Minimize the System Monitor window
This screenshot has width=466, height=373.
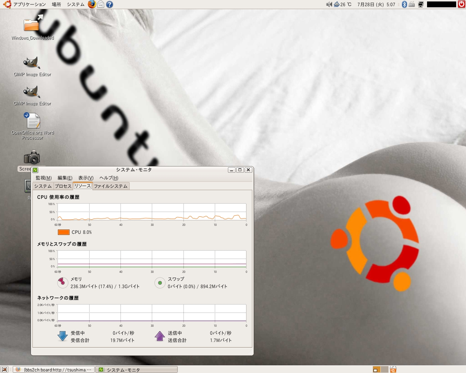pyautogui.click(x=232, y=170)
